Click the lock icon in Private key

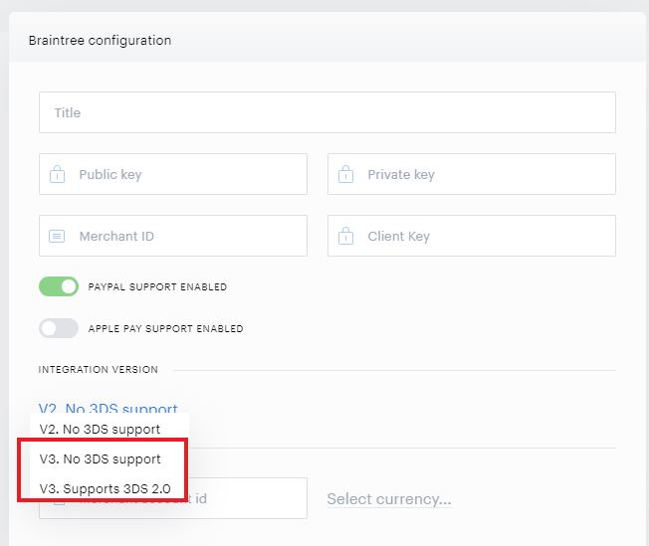coord(345,174)
